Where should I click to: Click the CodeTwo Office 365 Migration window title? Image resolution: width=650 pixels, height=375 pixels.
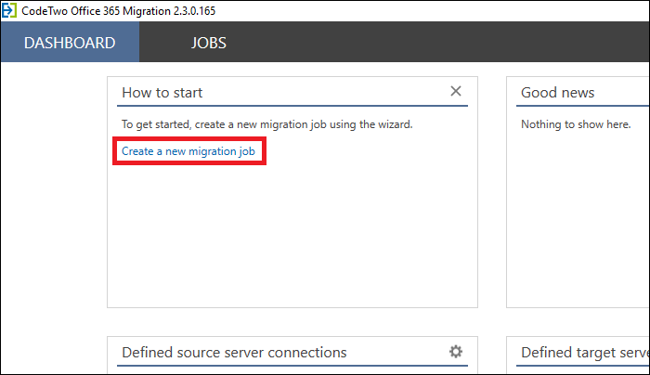[x=119, y=11]
